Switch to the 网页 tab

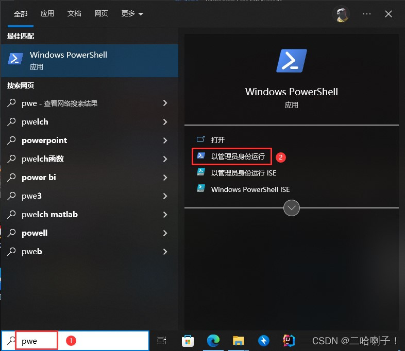click(x=101, y=14)
